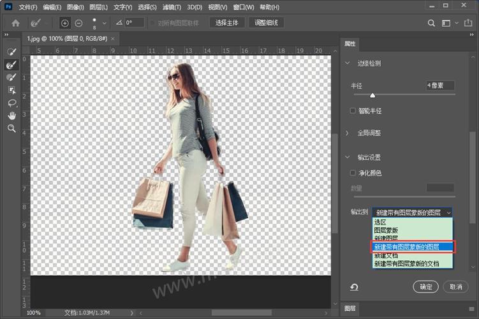
Task: Select the Zoom tool
Action: pos(11,128)
